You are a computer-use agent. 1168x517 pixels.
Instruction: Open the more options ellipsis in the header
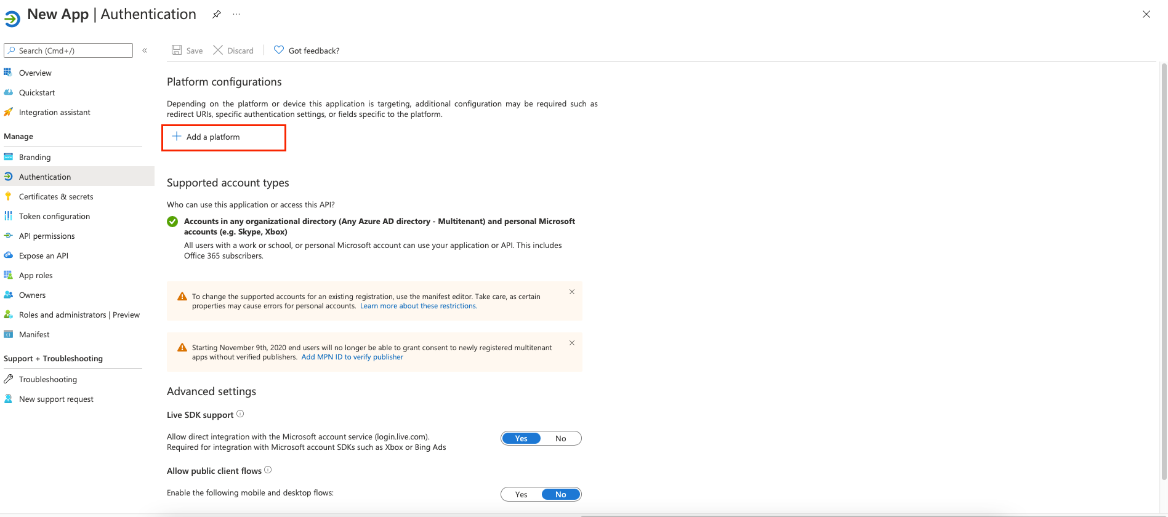pos(236,14)
